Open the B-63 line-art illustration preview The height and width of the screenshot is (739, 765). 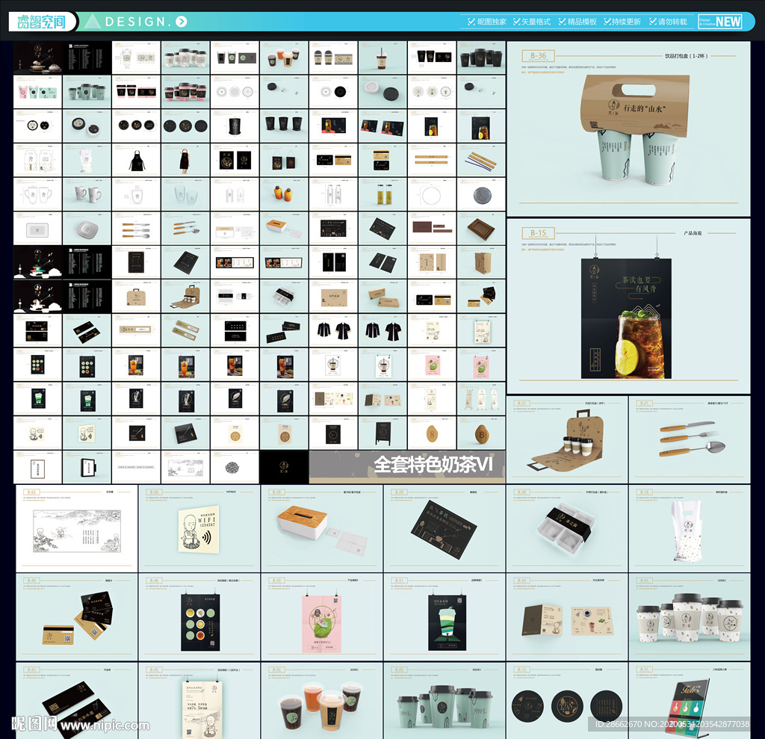coord(77,528)
